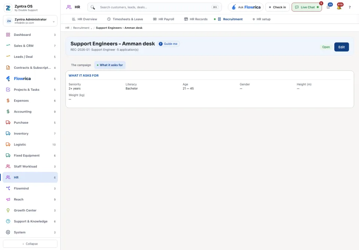Switch to HR Payroll tab

[164, 19]
